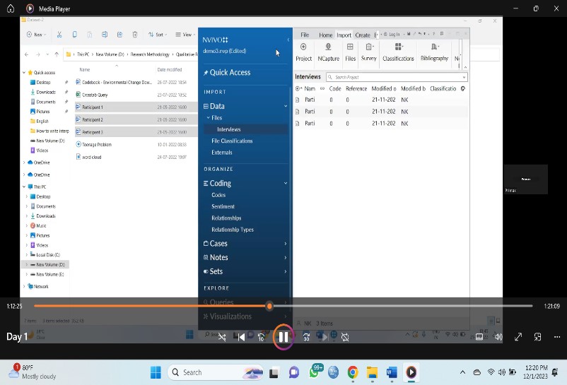Collapse the Data section in NVivo
This screenshot has height=385, width=567.
286,106
